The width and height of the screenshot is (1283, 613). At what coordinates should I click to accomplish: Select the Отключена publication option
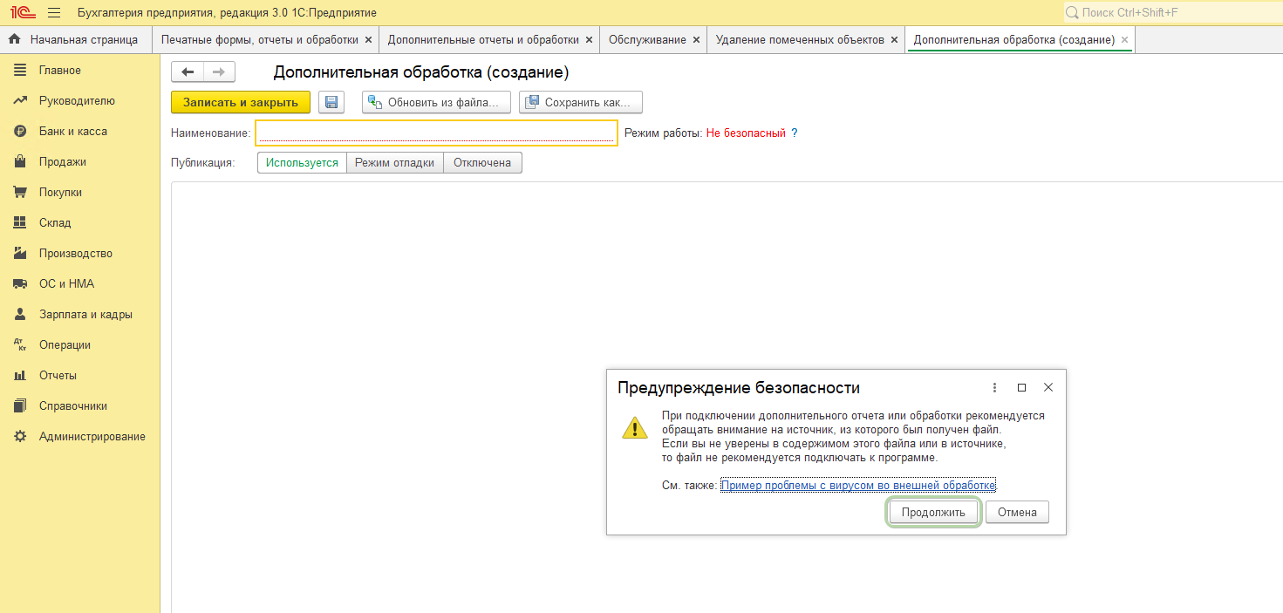[482, 162]
